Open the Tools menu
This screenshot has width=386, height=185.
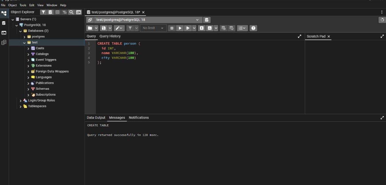click(x=23, y=5)
